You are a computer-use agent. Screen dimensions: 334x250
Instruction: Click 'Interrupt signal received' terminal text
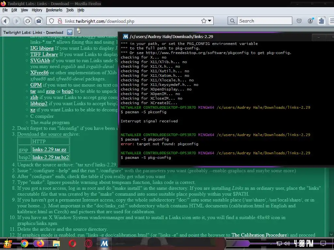tap(149, 121)
